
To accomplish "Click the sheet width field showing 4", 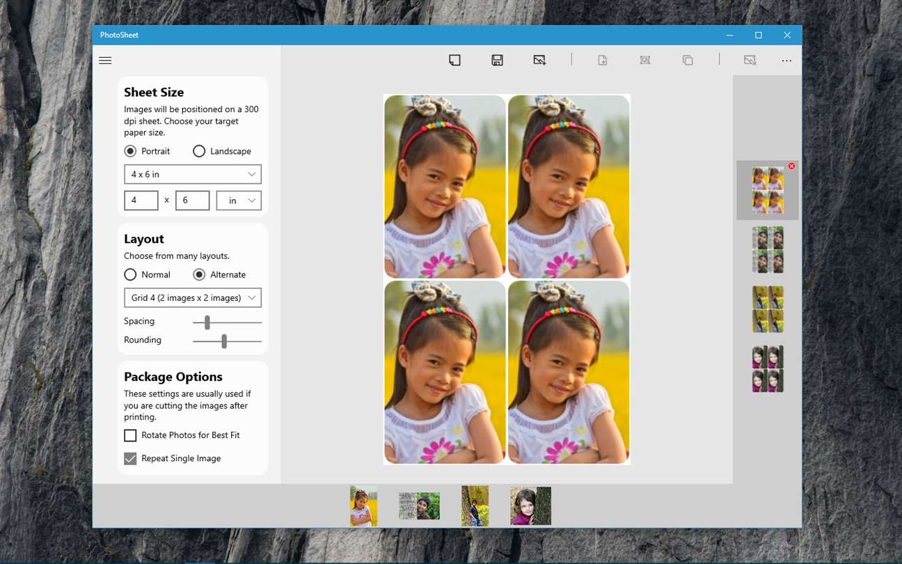I will (x=141, y=201).
